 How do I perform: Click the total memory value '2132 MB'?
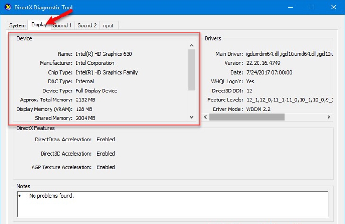pyautogui.click(x=86, y=100)
